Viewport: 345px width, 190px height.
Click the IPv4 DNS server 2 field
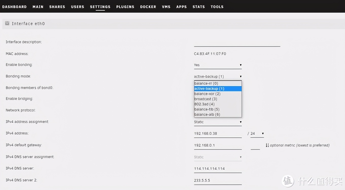[x=218, y=180]
